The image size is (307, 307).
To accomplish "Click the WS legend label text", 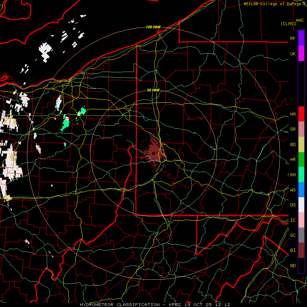I will point(293,190).
